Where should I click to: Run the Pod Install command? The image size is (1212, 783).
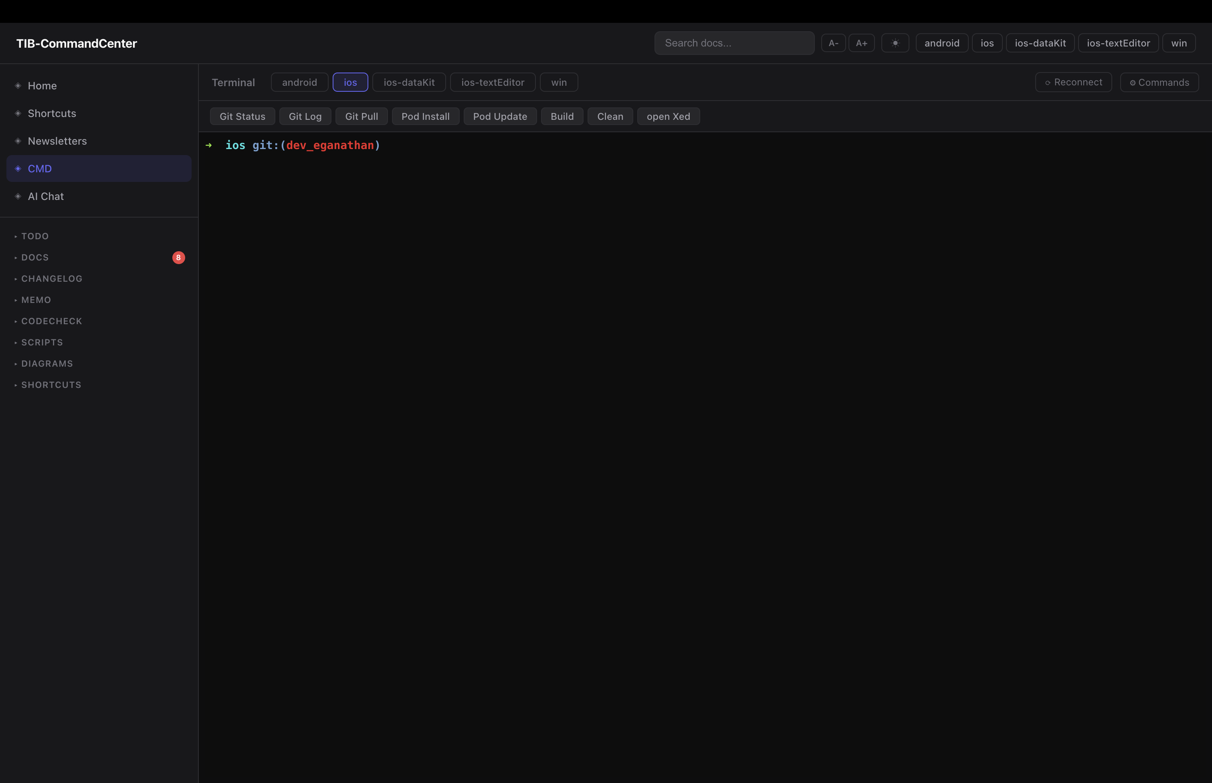click(425, 117)
